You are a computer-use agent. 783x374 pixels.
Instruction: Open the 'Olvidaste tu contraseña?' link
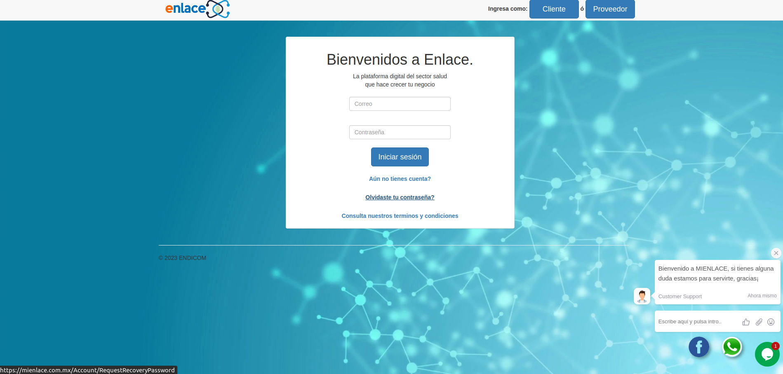click(x=400, y=197)
